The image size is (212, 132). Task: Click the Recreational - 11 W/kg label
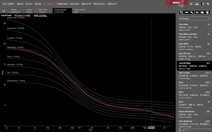click(x=16, y=81)
